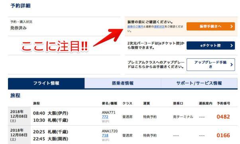Open the 運航状況 link

point(159,27)
